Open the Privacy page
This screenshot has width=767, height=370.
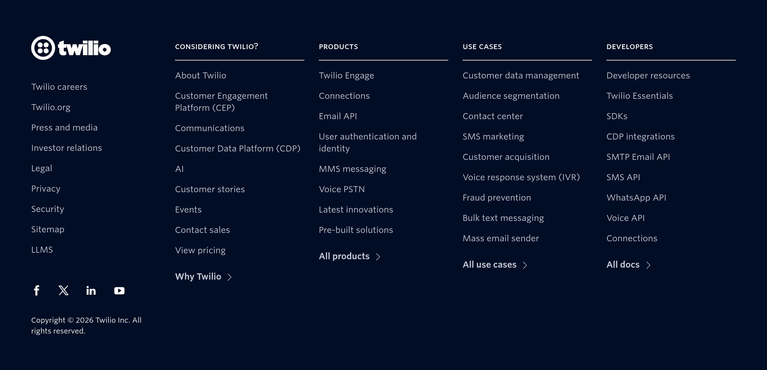point(46,189)
